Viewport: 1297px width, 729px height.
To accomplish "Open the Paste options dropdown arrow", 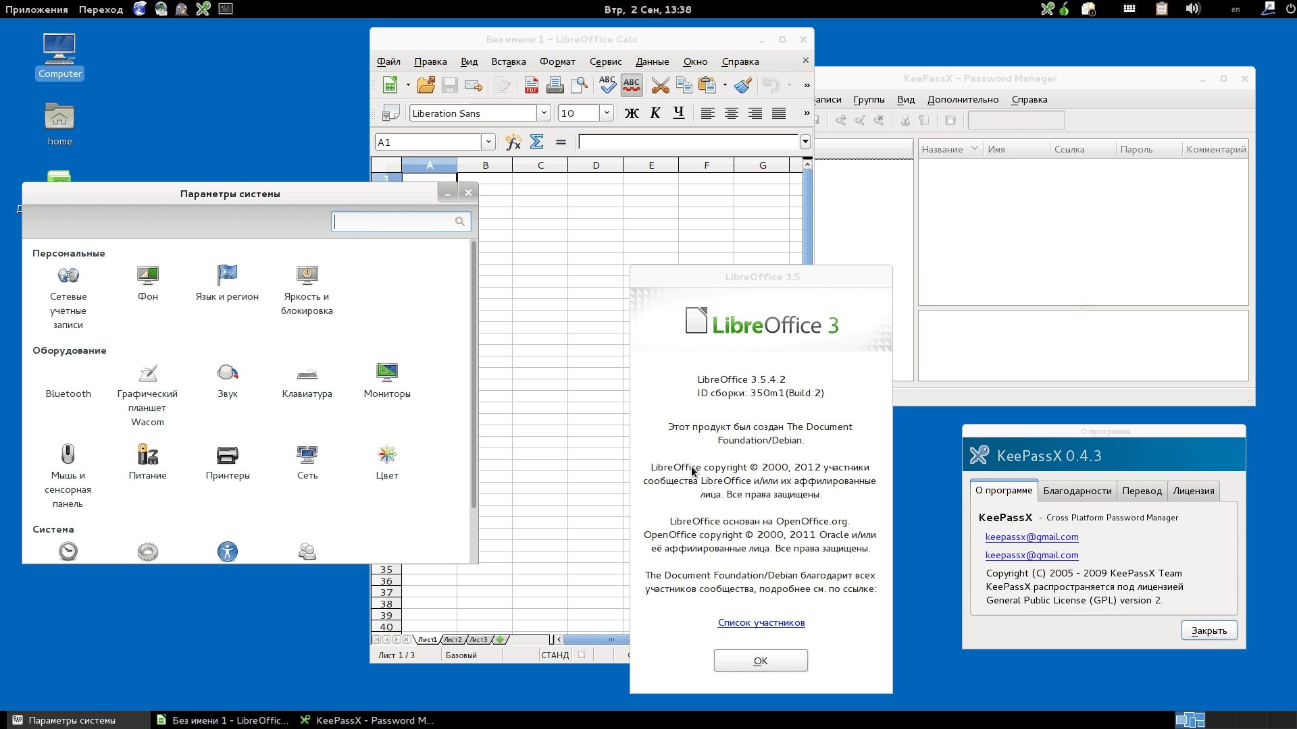I will pyautogui.click(x=725, y=85).
